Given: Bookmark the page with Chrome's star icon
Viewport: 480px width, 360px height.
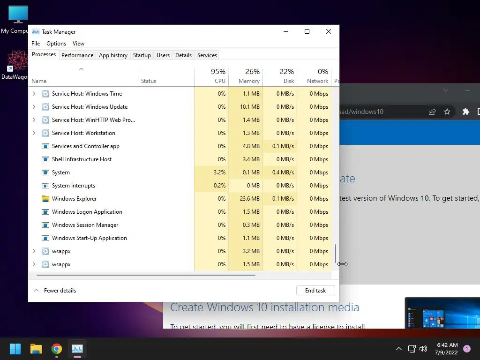Looking at the screenshot, I should tap(447, 112).
